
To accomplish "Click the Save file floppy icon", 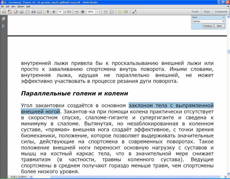I will (28, 11).
